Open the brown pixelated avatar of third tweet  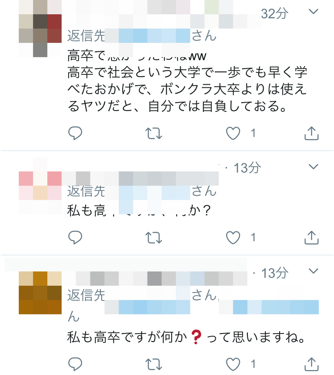40,293
